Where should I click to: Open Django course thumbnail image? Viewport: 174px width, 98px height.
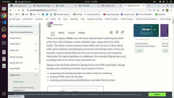point(146,30)
